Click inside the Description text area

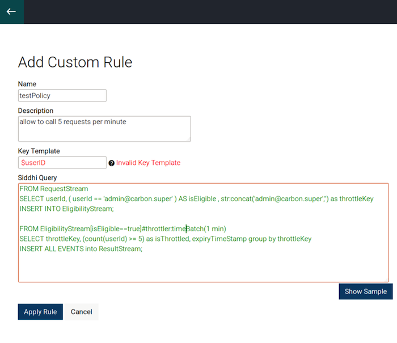point(104,129)
